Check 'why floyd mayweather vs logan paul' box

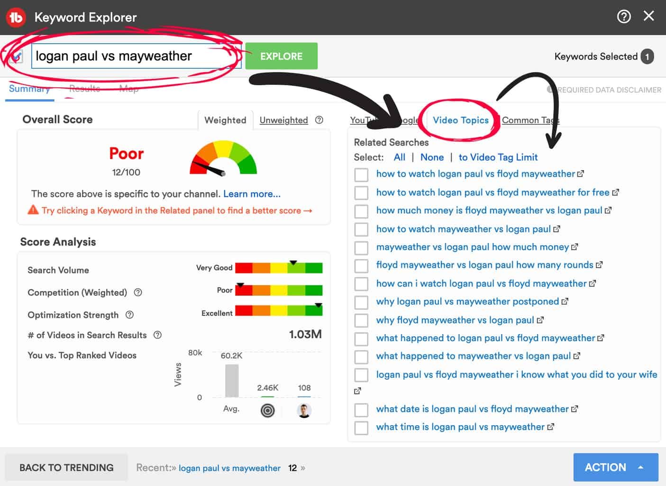361,320
